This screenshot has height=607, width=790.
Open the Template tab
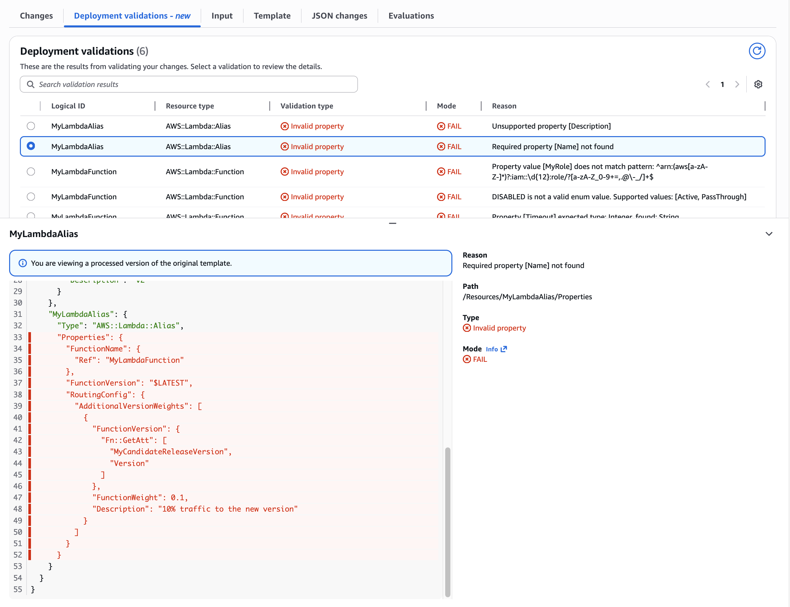point(272,16)
